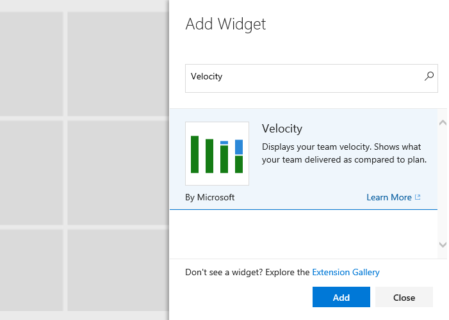Select the top-left empty dashboard tile
This screenshot has height=320, width=449.
(x=31, y=63)
